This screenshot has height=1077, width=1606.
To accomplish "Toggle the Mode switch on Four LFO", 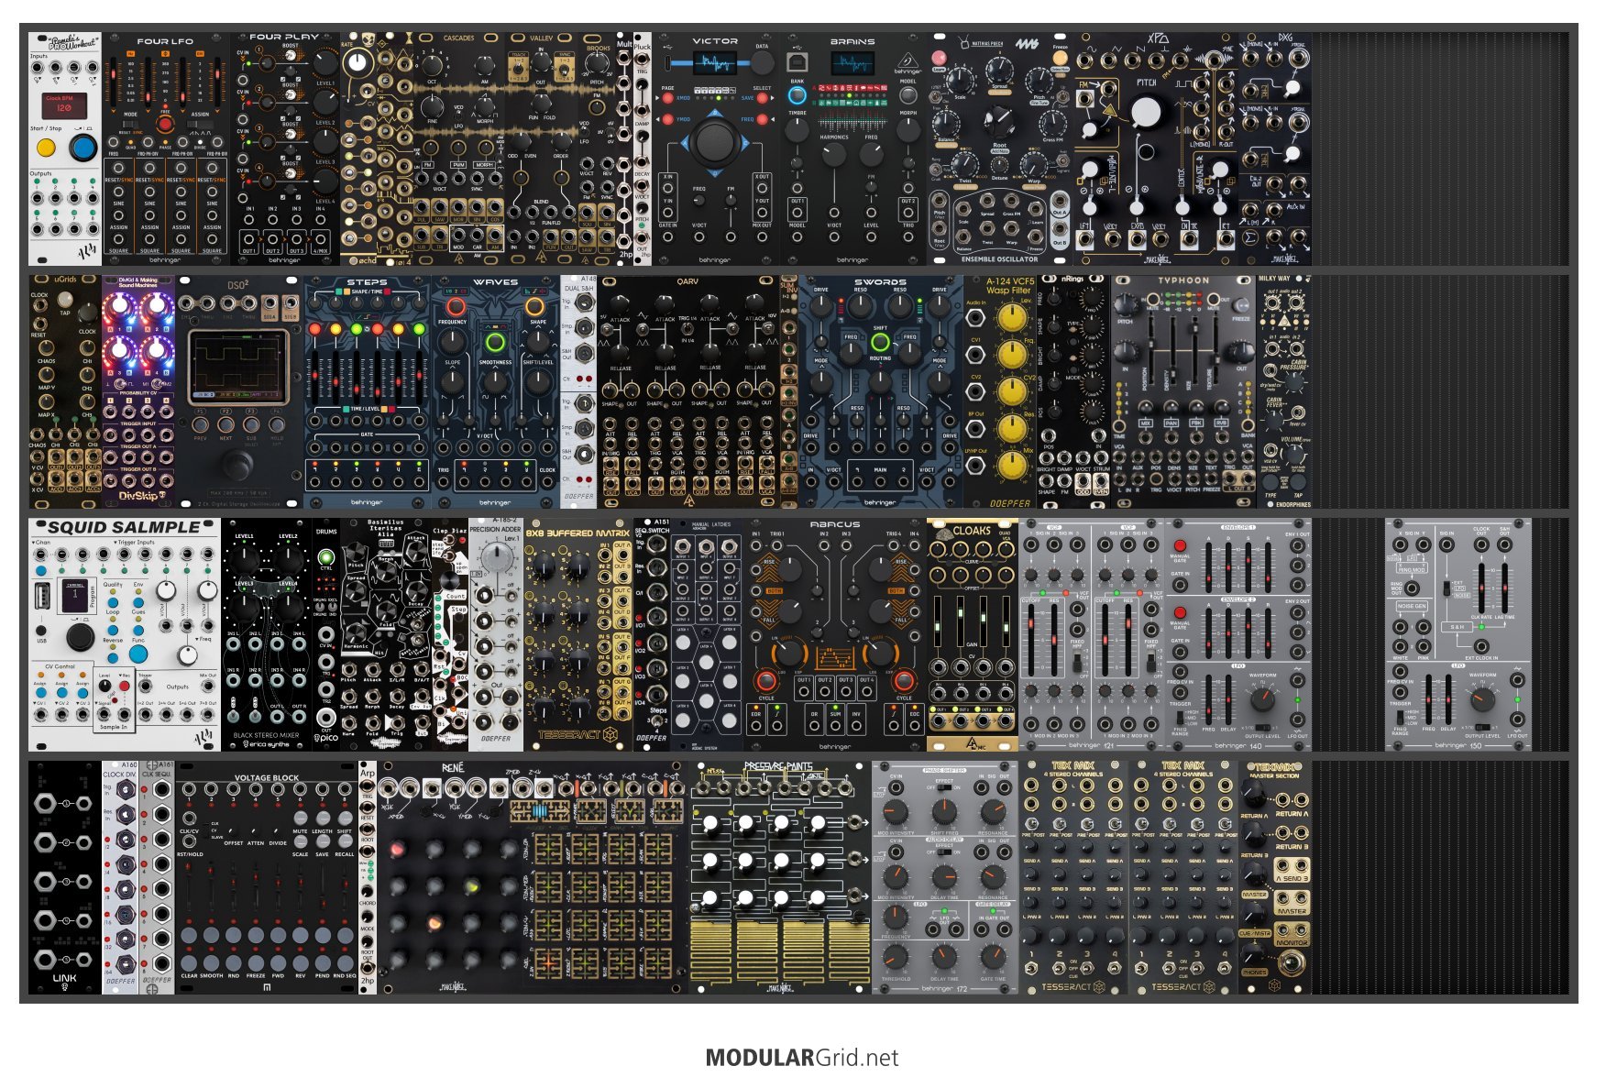I will pos(130,124).
